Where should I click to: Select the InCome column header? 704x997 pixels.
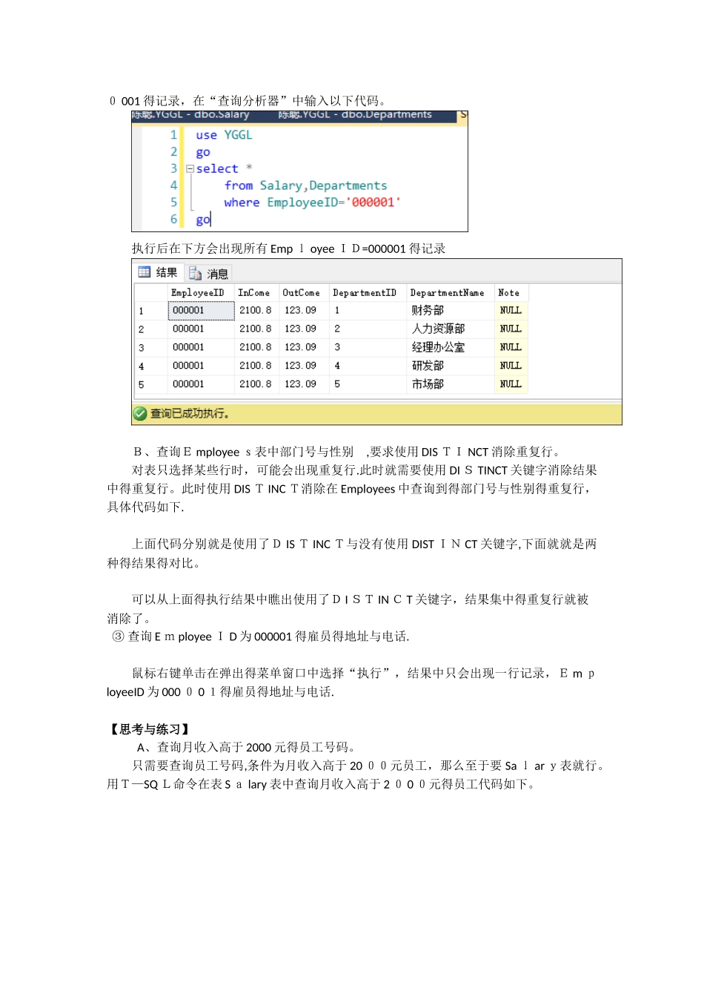[x=256, y=293]
